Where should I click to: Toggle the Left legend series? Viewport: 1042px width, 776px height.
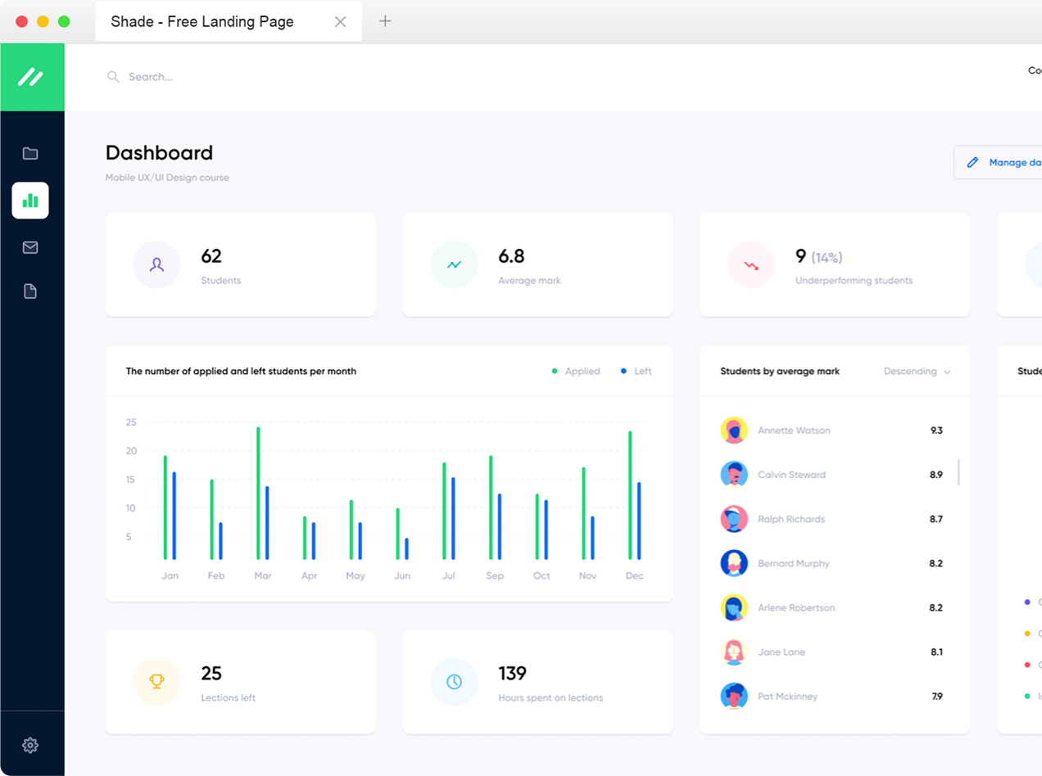coord(637,371)
